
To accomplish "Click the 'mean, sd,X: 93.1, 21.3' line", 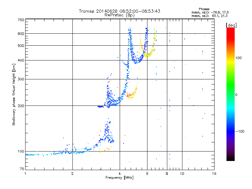I will tap(209, 16).
